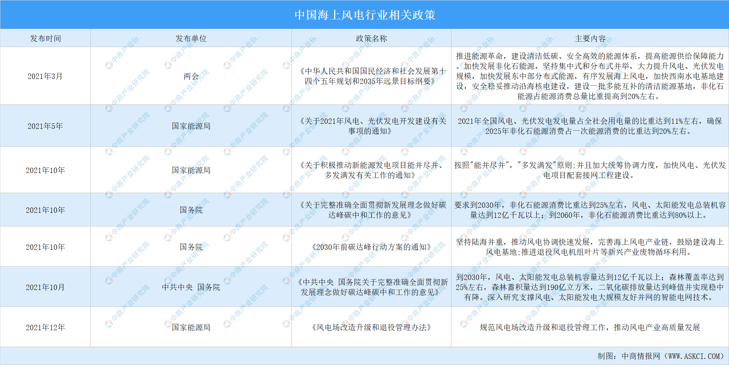Click the 两会 publisher cell

[x=191, y=76]
